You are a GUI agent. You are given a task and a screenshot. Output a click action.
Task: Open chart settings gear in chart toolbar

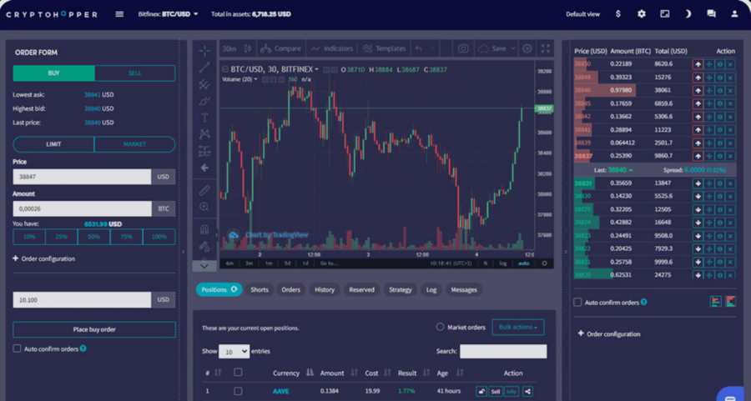527,48
